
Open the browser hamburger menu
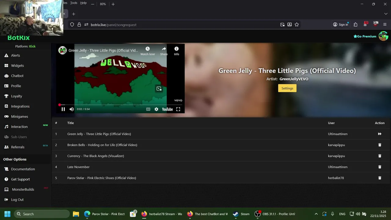[x=385, y=24]
